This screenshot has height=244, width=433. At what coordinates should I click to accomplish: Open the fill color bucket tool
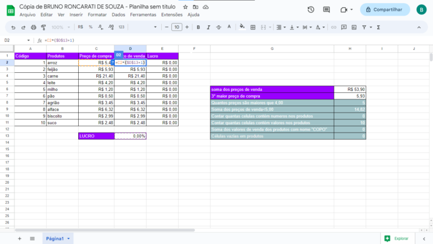click(x=242, y=27)
